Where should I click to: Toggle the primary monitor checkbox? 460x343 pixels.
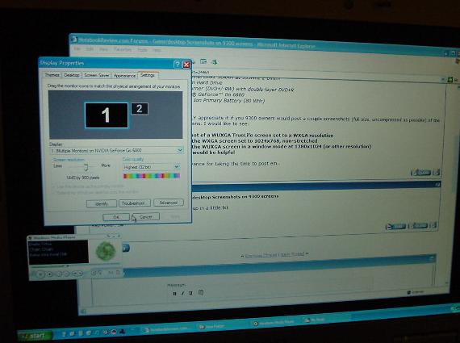tap(54, 186)
